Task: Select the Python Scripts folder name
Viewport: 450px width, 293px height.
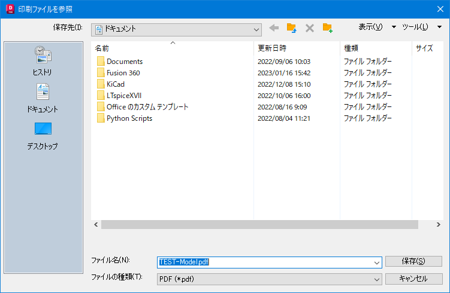Action: click(x=129, y=118)
